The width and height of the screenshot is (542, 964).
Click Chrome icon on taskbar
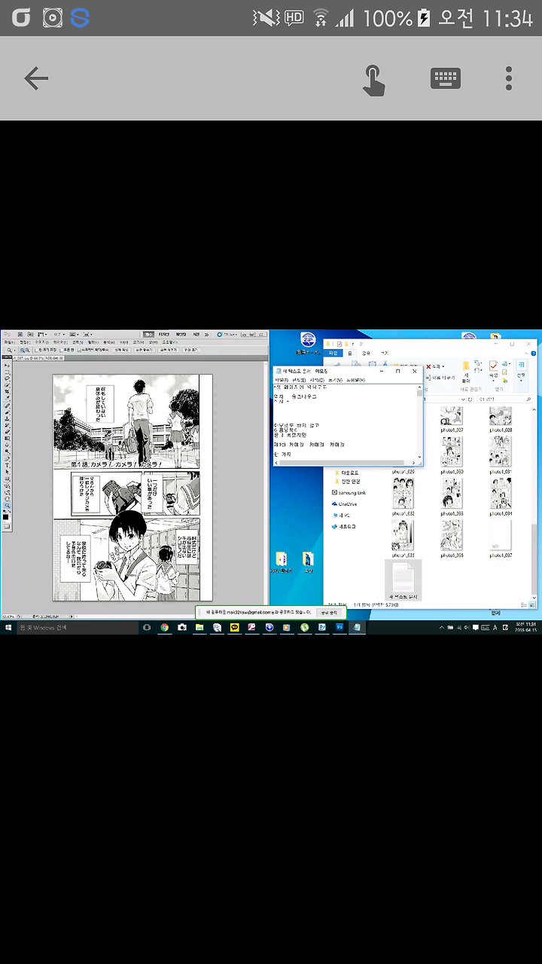(x=165, y=627)
